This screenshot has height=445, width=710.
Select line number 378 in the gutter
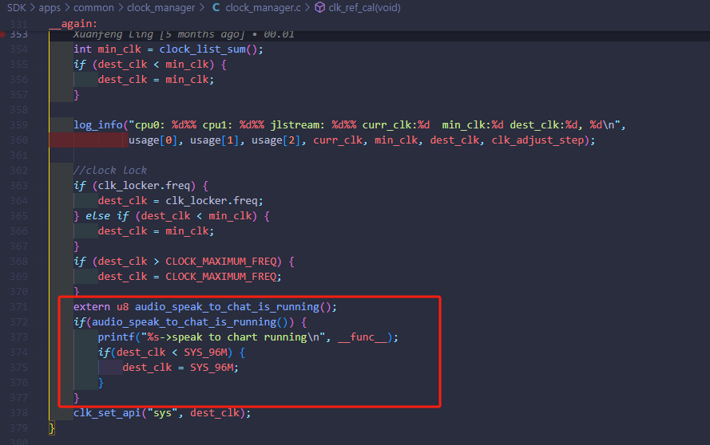coord(19,413)
